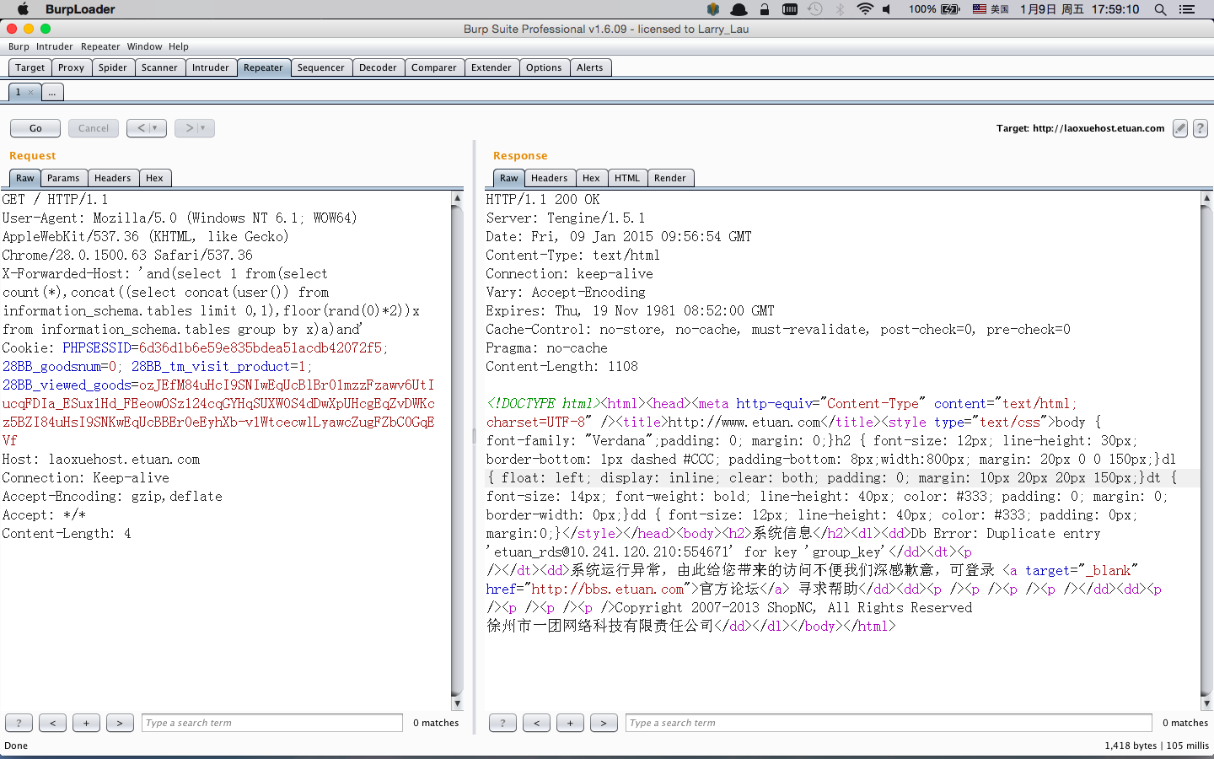
Task: Select response Raw tab
Action: tap(509, 178)
